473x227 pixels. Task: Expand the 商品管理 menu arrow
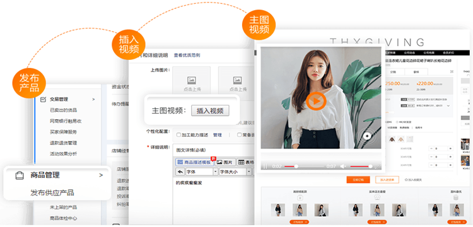click(x=101, y=175)
